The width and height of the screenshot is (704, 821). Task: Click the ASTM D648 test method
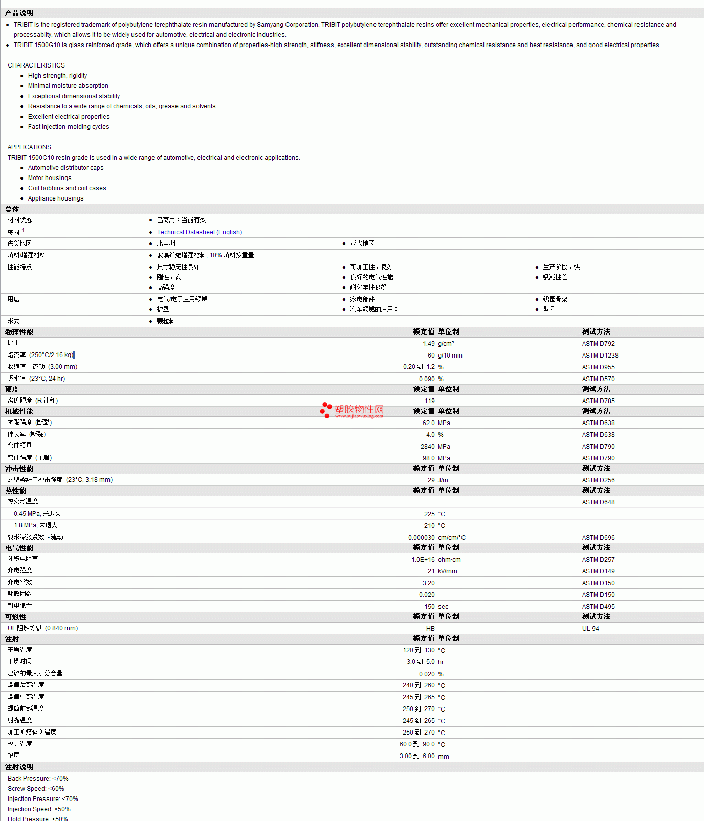pyautogui.click(x=599, y=502)
